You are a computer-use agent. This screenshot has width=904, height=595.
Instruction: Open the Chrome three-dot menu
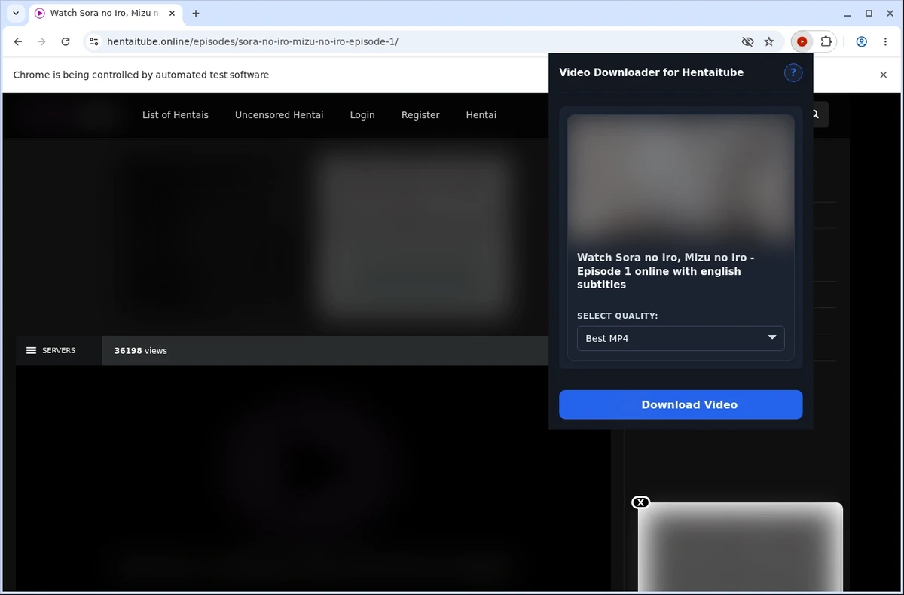(x=885, y=41)
